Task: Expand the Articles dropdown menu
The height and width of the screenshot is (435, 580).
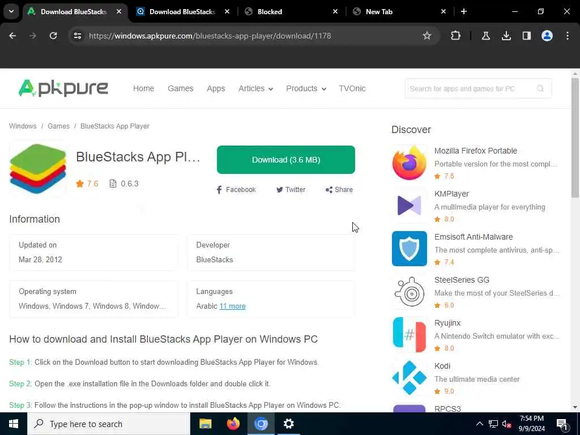Action: [x=255, y=88]
